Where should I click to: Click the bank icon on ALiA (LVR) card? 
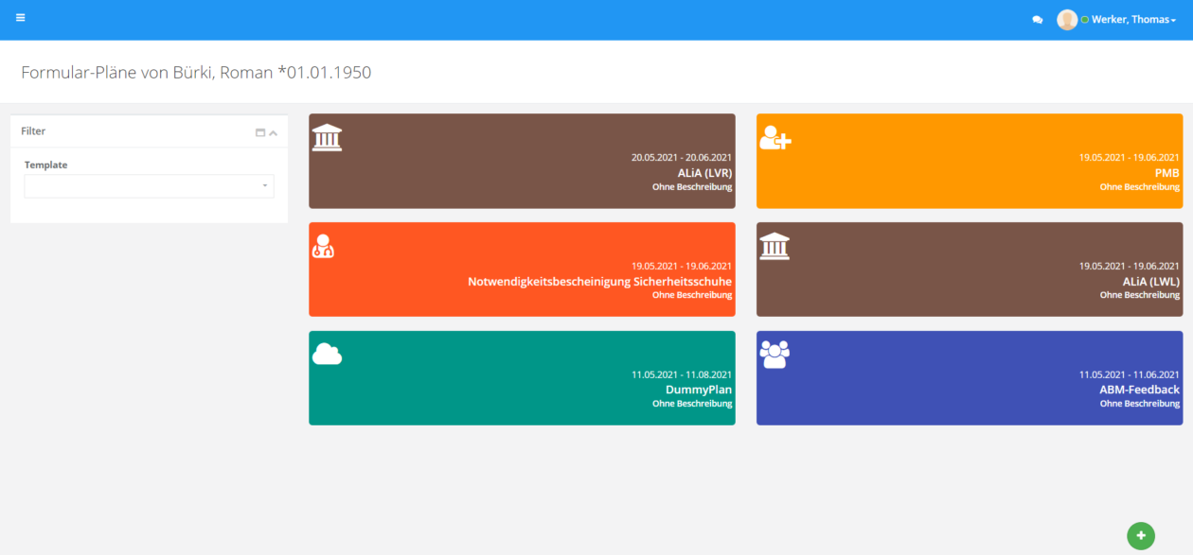coord(327,138)
